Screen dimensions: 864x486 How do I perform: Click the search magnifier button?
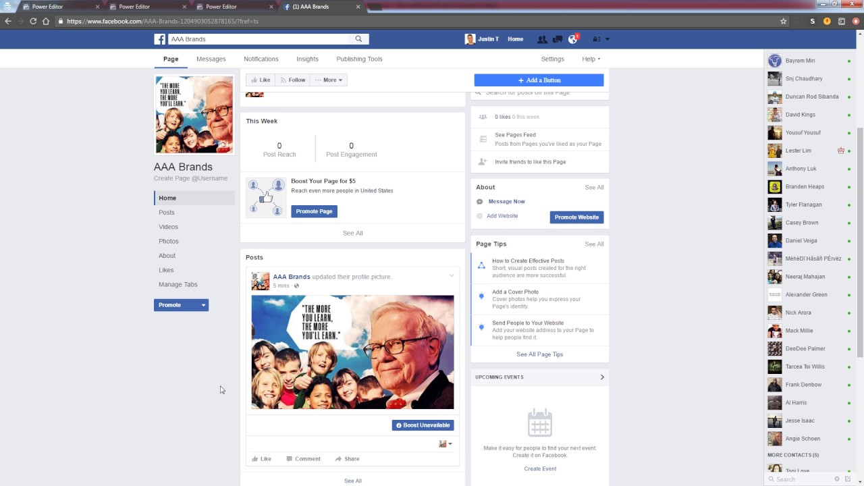(359, 39)
